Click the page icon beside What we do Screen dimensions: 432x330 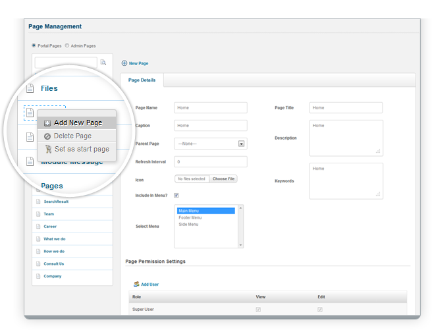[38, 239]
